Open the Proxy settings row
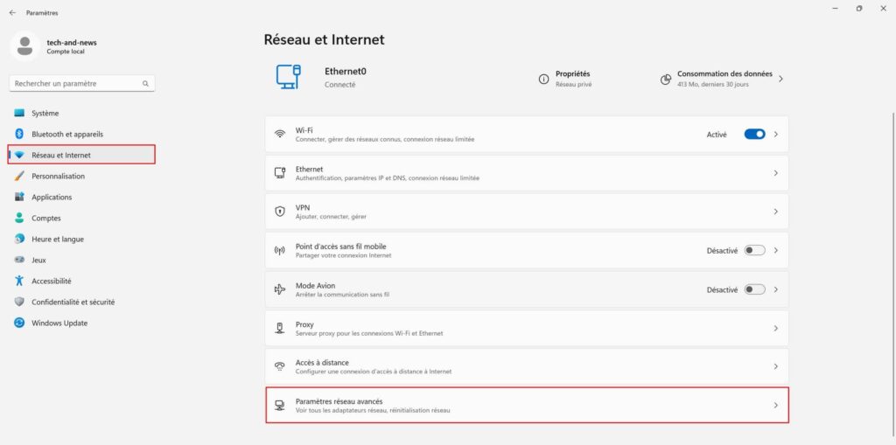 click(527, 328)
